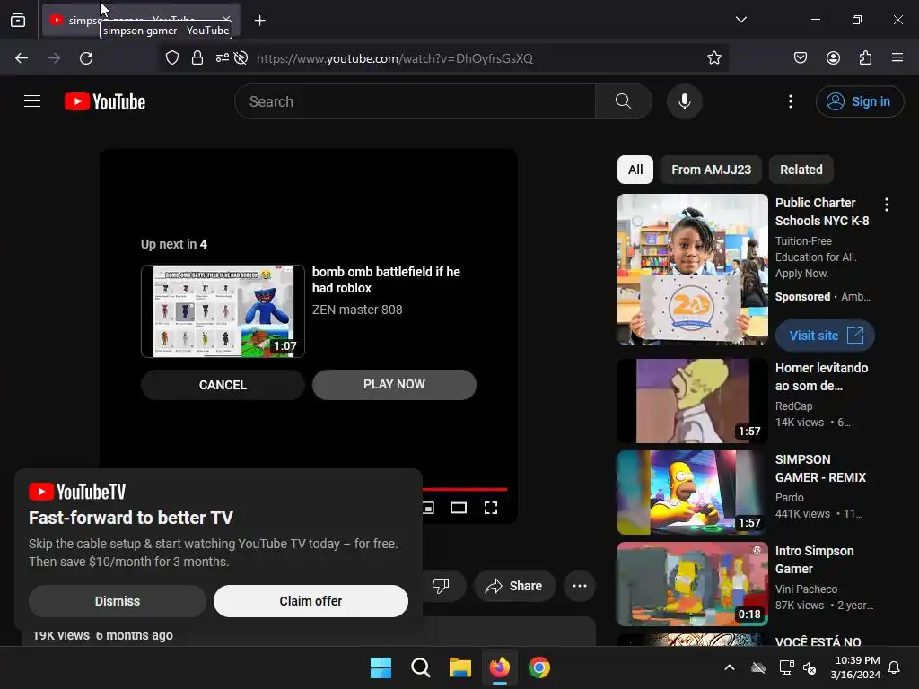This screenshot has height=689, width=919.
Task: Enter full screen mode
Action: pyautogui.click(x=491, y=508)
